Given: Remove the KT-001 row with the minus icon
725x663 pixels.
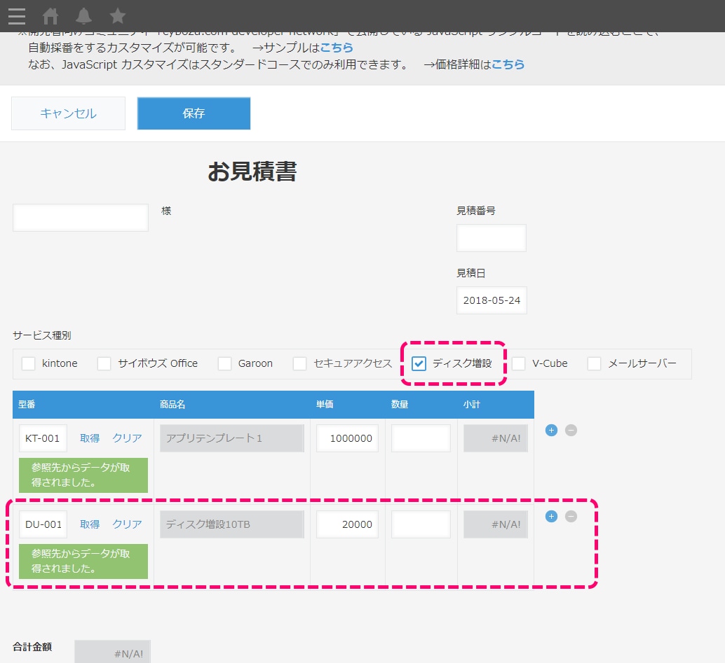Looking at the screenshot, I should point(571,430).
